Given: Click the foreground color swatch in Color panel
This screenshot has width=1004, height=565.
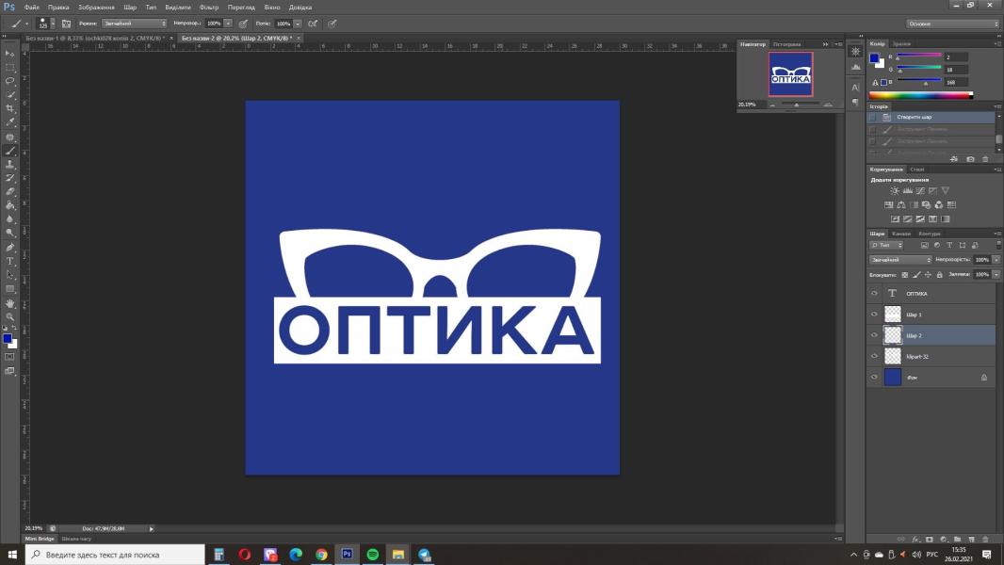Looking at the screenshot, I should tap(874, 57).
